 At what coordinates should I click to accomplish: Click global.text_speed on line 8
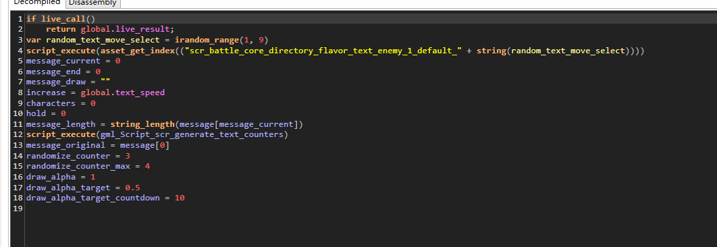(x=123, y=92)
